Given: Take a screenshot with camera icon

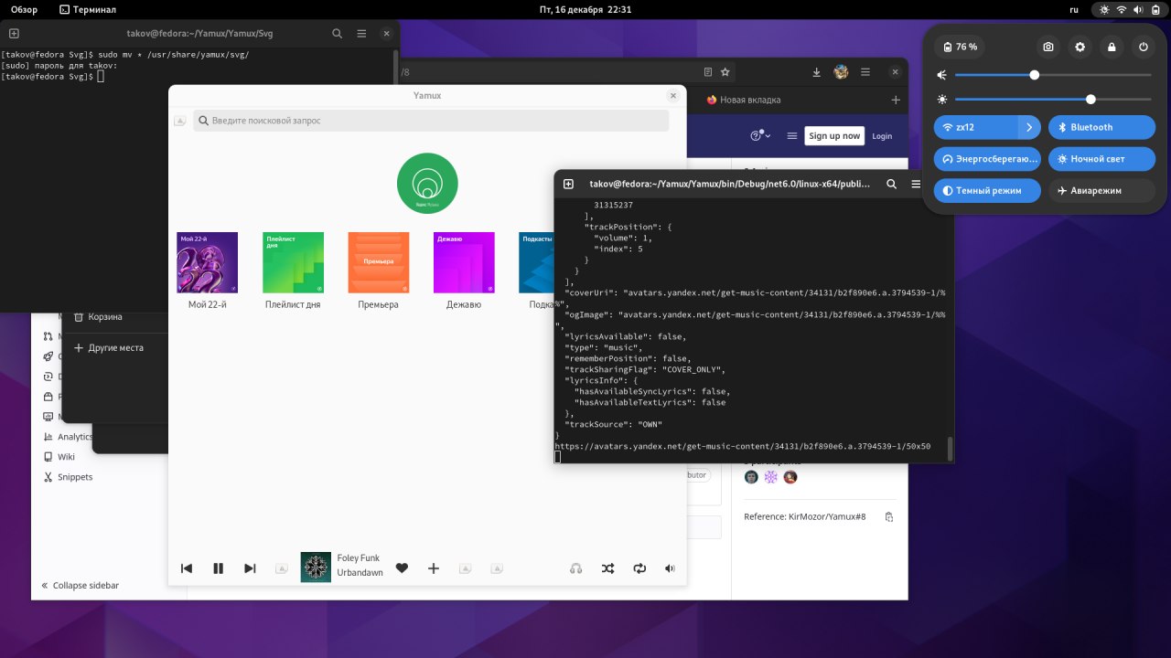Looking at the screenshot, I should pos(1048,47).
